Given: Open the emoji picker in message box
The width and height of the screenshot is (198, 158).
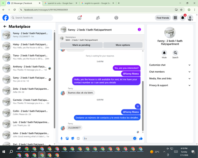Looking at the screenshot, I should tap(135, 138).
